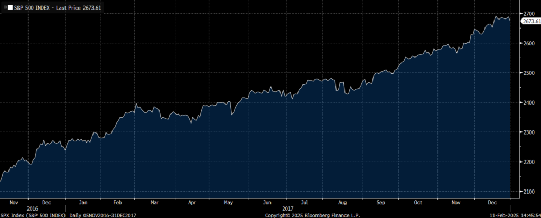Select the Nov 2016 month on time axis
Screen dimensions: 541x218
coord(14,202)
